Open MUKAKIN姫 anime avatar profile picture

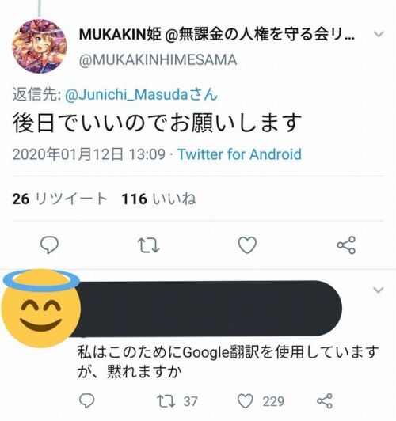(40, 46)
